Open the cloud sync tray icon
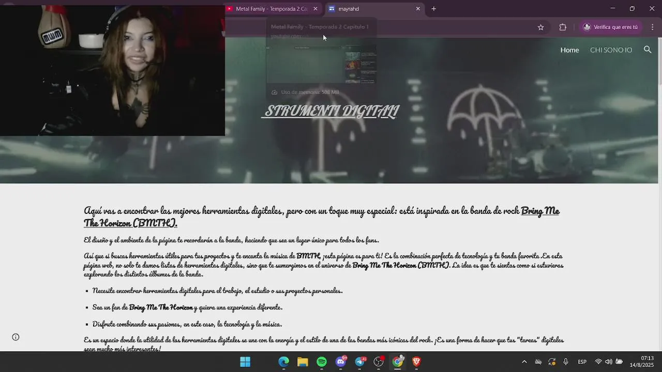This screenshot has width=662, height=372. 538,362
